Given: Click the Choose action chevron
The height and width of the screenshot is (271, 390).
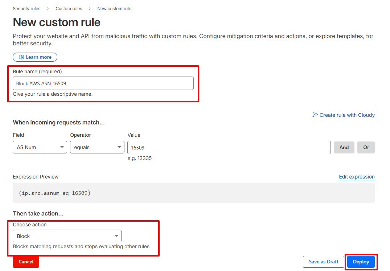Looking at the screenshot, I should pyautogui.click(x=117, y=236).
